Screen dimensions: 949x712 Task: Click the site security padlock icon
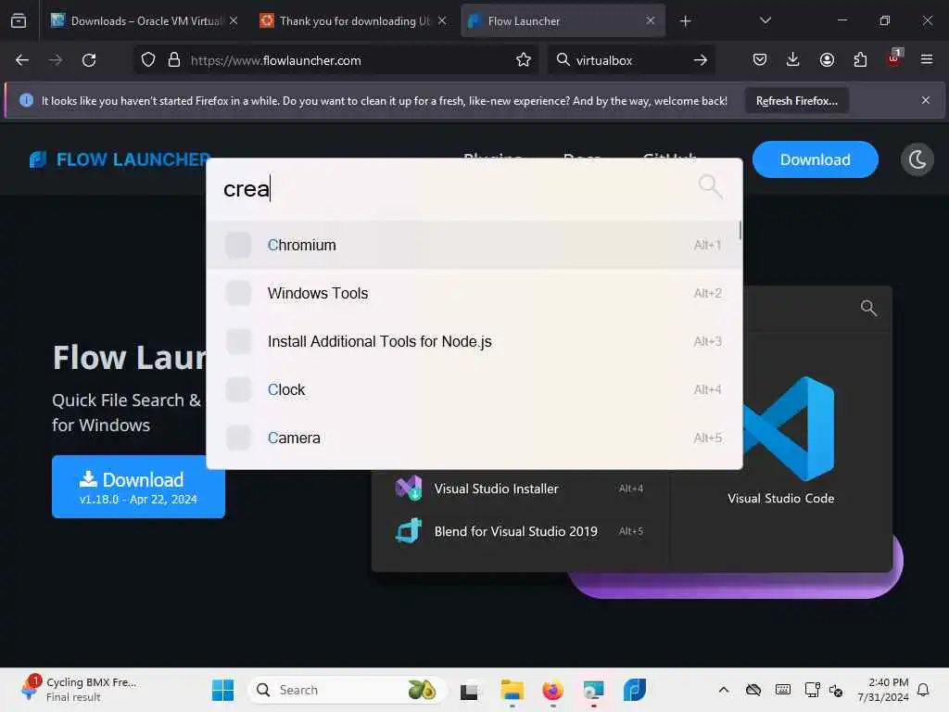click(174, 60)
